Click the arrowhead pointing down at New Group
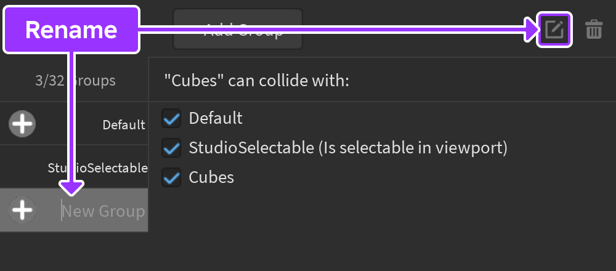This screenshot has width=616, height=271. click(x=73, y=188)
